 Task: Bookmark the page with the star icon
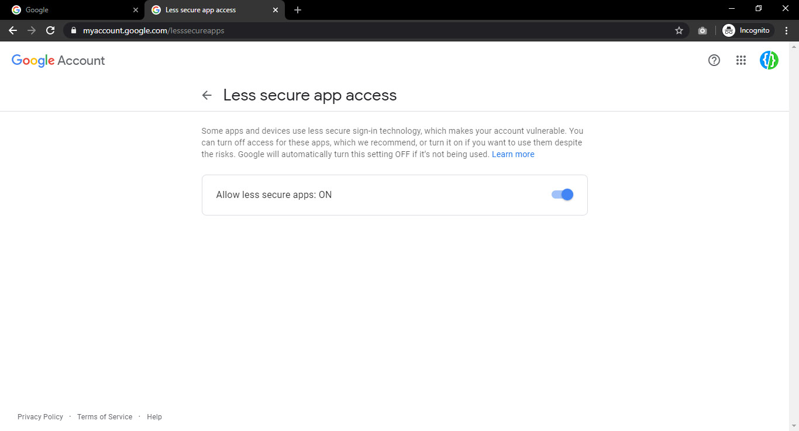[x=679, y=30]
